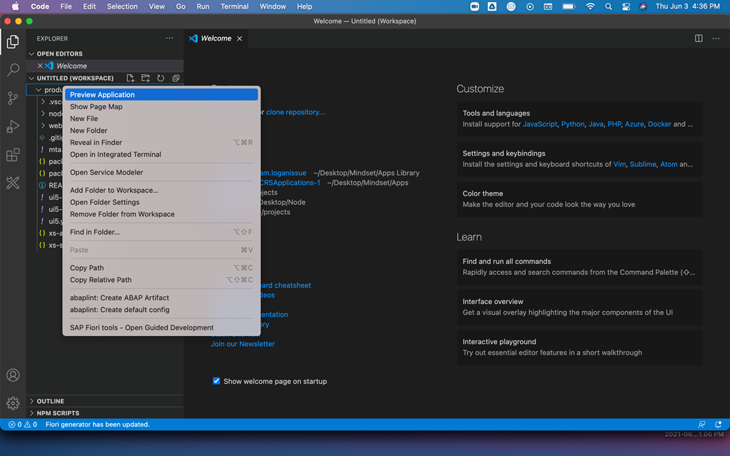Open macOS Control Center icon
The image size is (730, 456).
626,6
